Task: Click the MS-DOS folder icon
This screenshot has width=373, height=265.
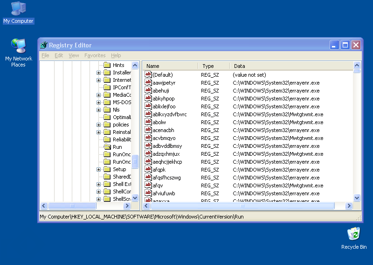Action: pyautogui.click(x=107, y=102)
